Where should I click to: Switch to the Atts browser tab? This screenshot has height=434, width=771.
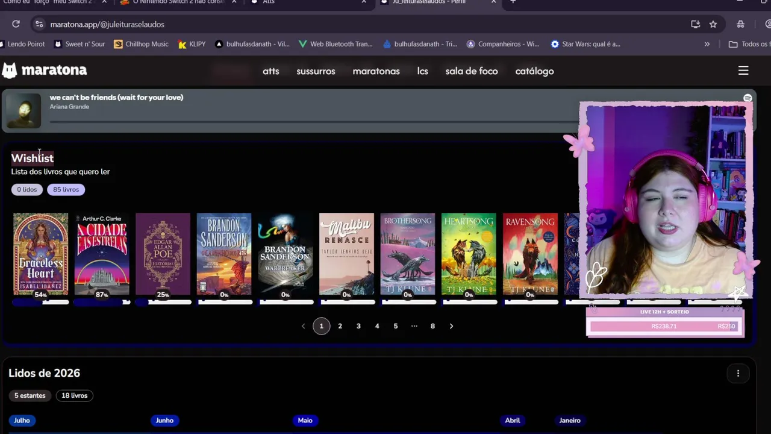[x=307, y=2]
